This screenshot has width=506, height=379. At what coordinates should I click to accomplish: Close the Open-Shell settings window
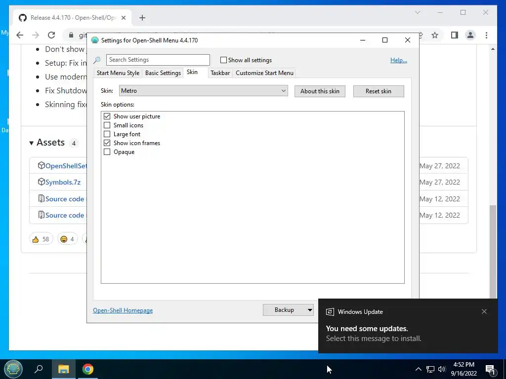[x=408, y=40]
